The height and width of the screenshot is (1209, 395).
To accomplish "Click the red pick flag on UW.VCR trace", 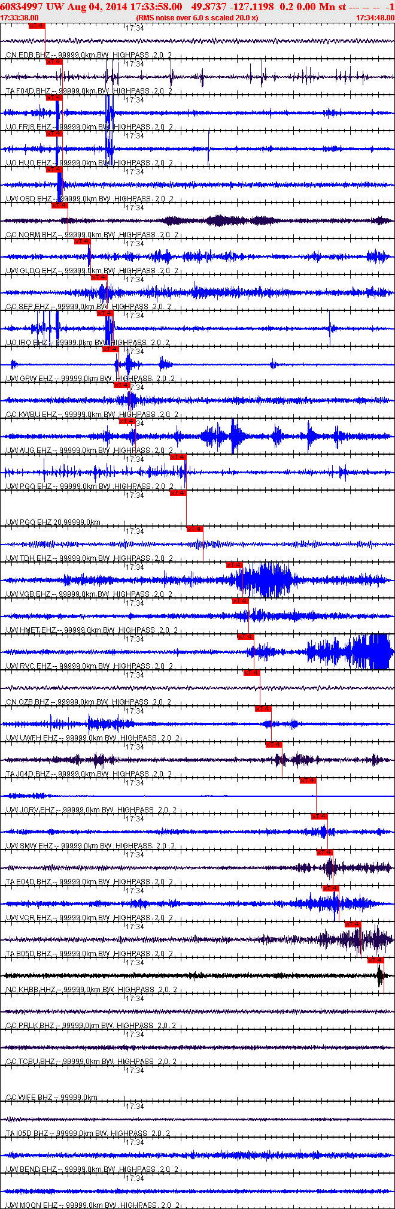I will coord(331,888).
